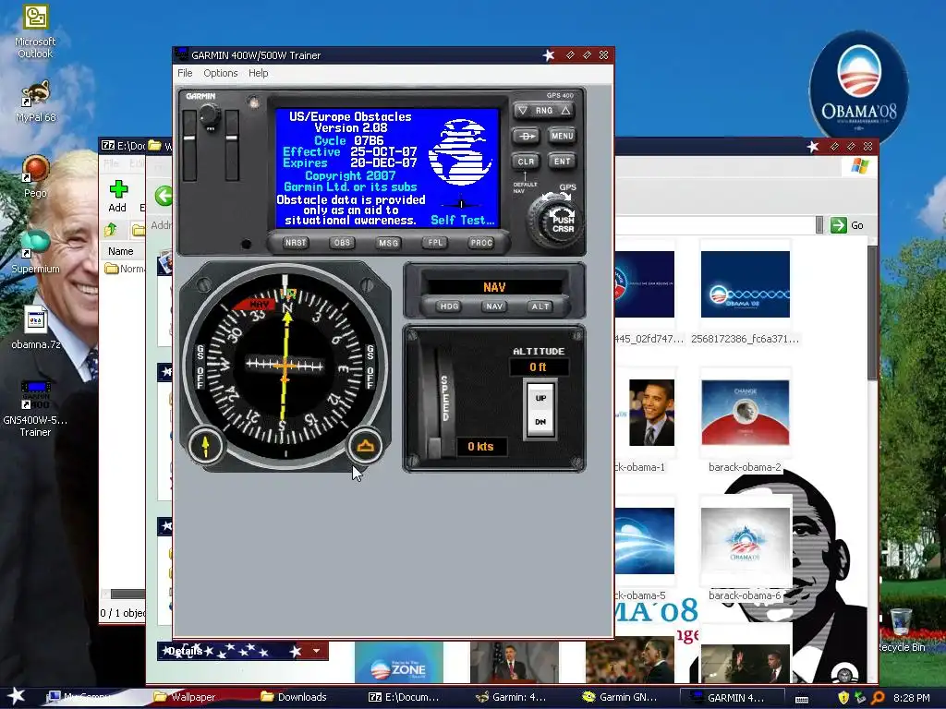Click the keyboard icon in system tray

[801, 698]
